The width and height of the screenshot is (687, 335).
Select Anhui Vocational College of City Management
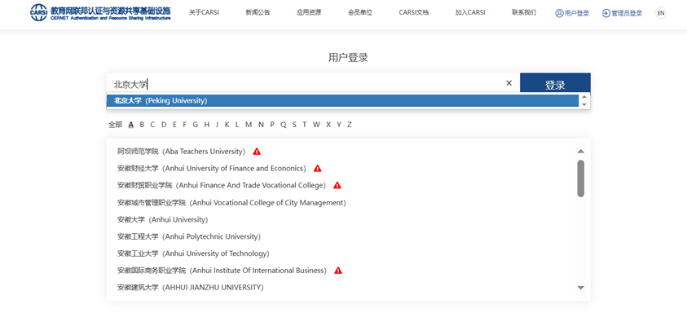click(231, 203)
